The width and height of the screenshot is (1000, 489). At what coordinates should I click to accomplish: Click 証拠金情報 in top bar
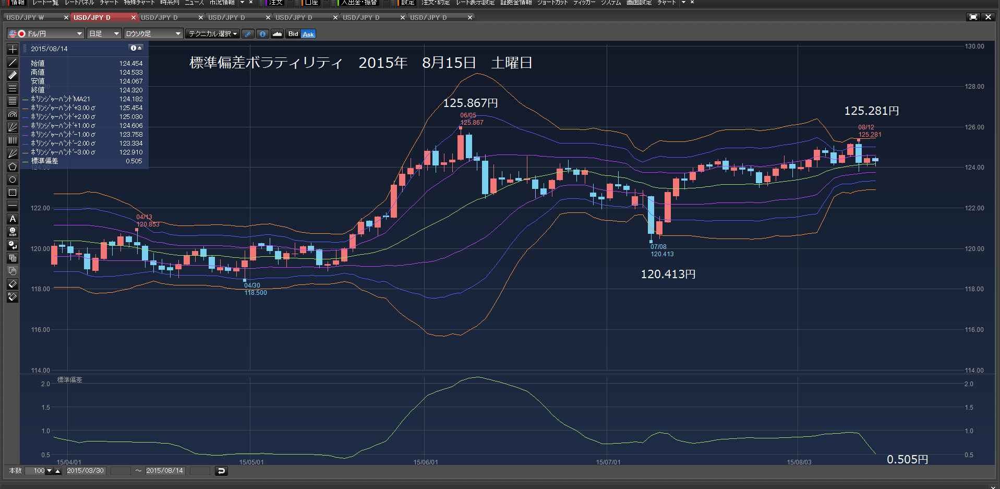(516, 3)
